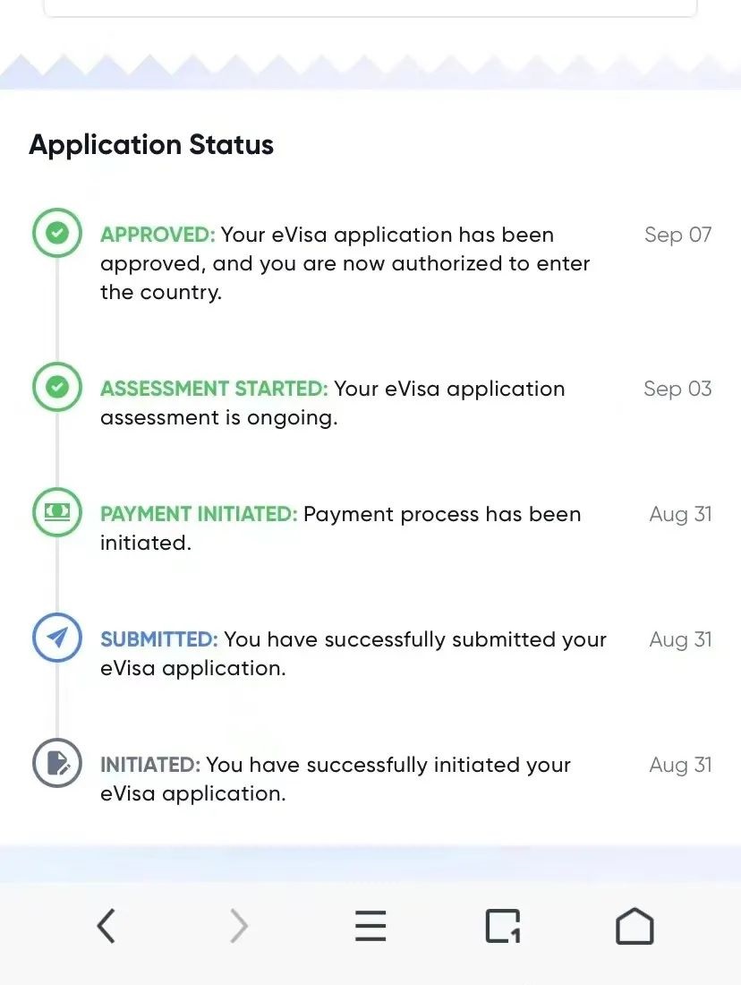The image size is (741, 985).
Task: Select the ASSESSMENT STARTED status label
Action: coord(214,389)
